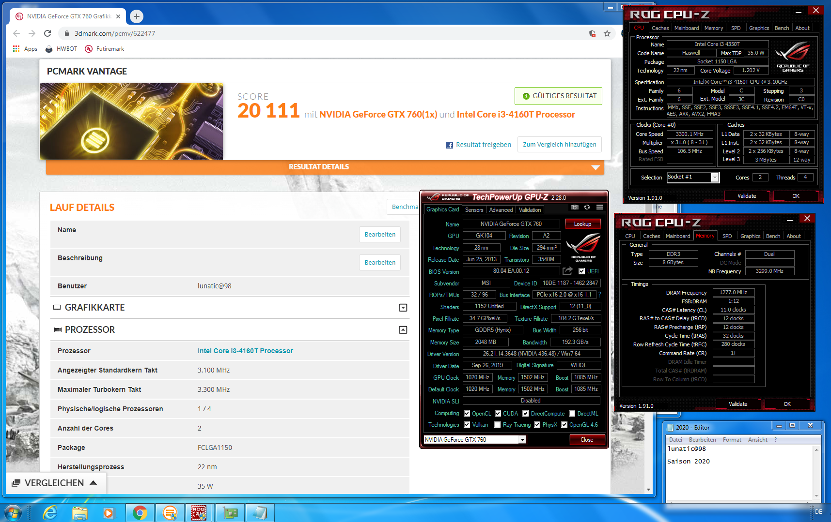The width and height of the screenshot is (831, 522).
Task: Open Chrome from the taskbar
Action: 140,513
